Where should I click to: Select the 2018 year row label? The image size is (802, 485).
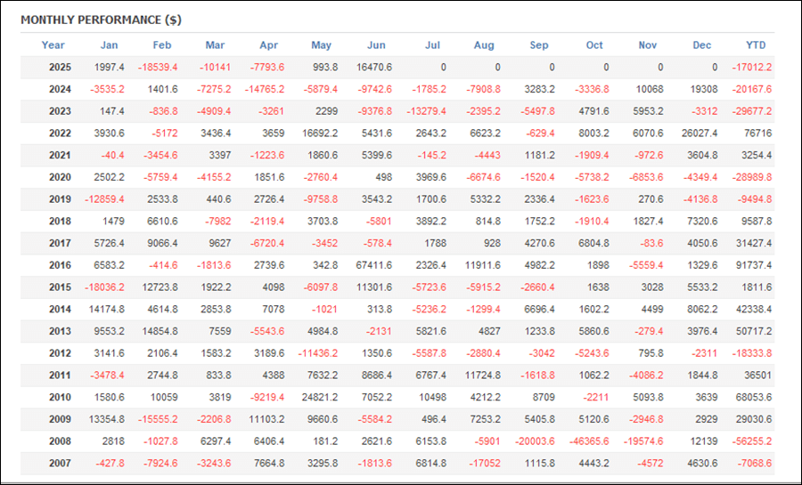point(60,221)
